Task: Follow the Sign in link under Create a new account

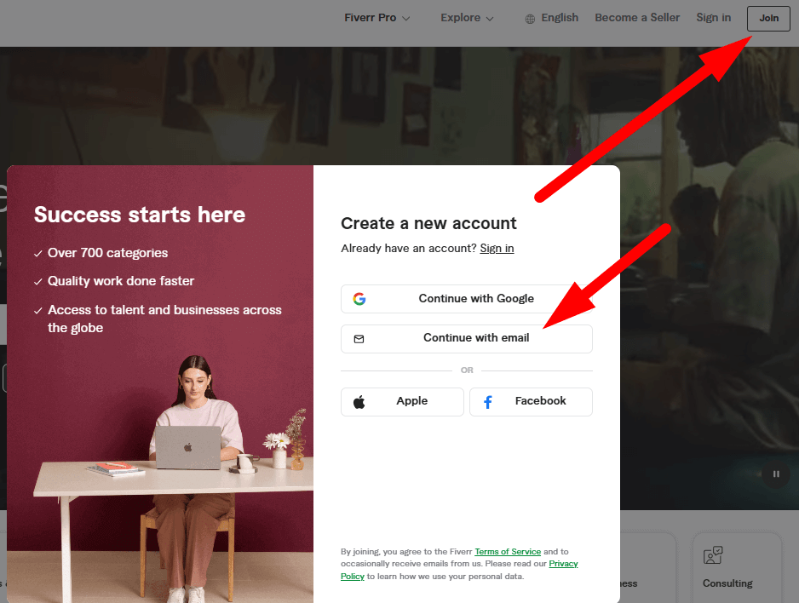Action: pos(497,249)
